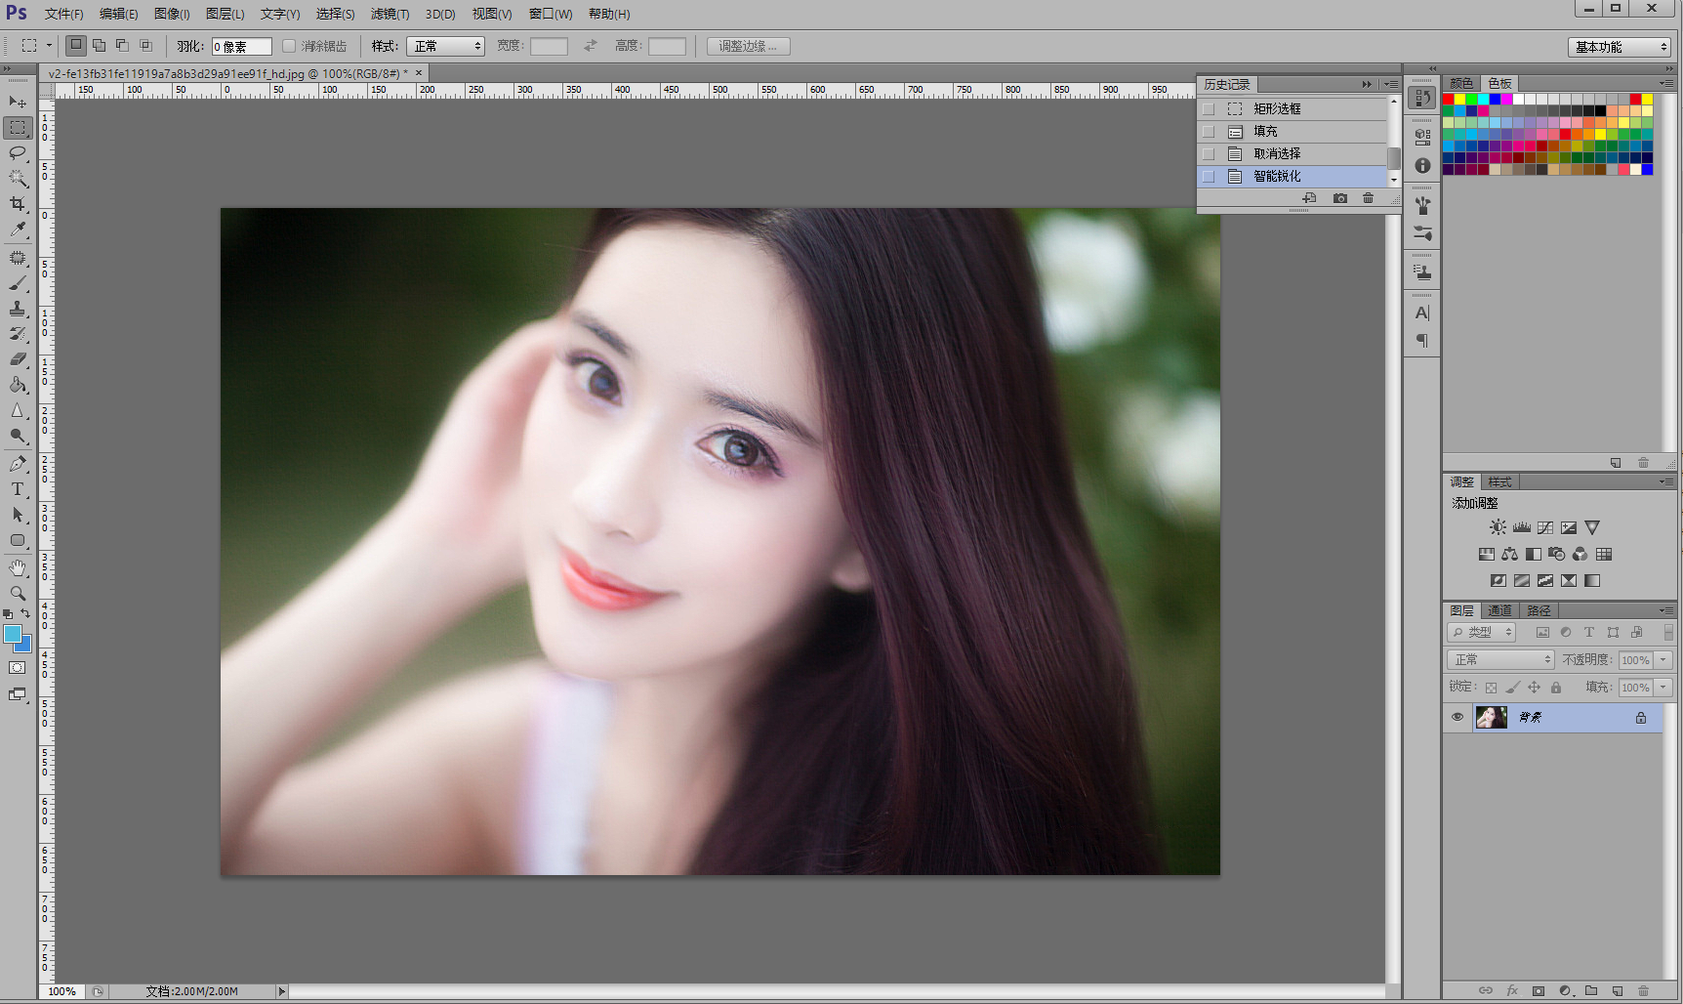Screen dimensions: 1683x1004
Task: Choose Intersect with selection mode icon
Action: click(x=145, y=45)
